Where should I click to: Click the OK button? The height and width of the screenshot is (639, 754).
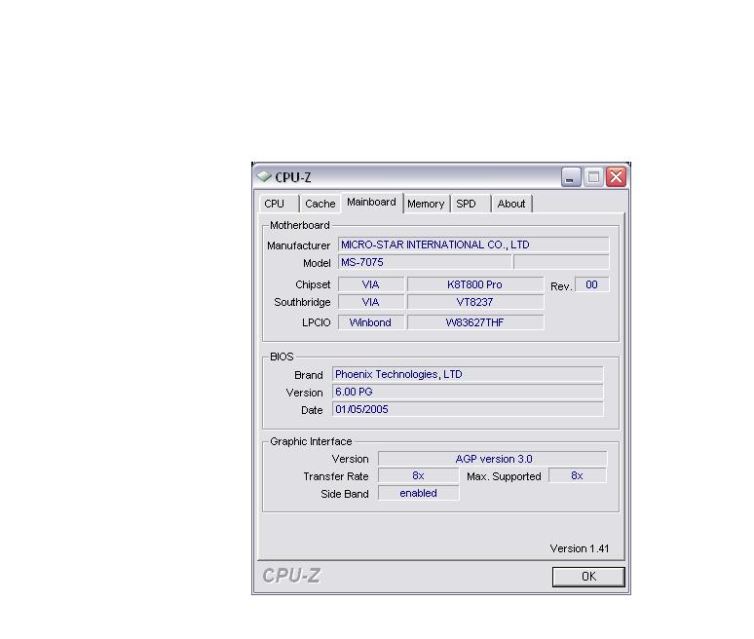coord(588,577)
